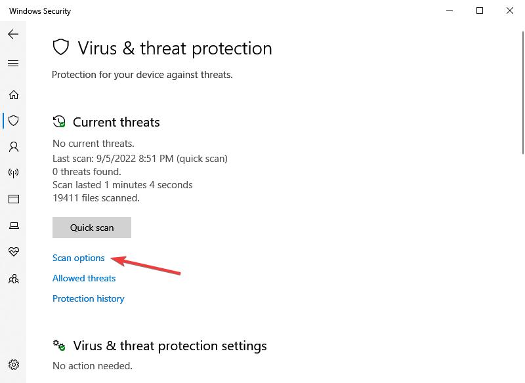Go back using the back arrow
The height and width of the screenshot is (383, 525).
coord(13,34)
